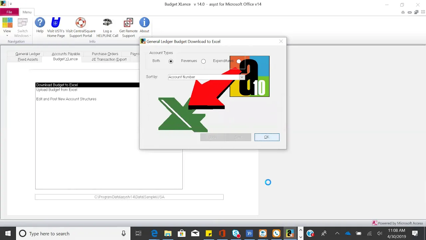Open the JE Transaction Export tab
426x240 pixels.
coord(109,59)
